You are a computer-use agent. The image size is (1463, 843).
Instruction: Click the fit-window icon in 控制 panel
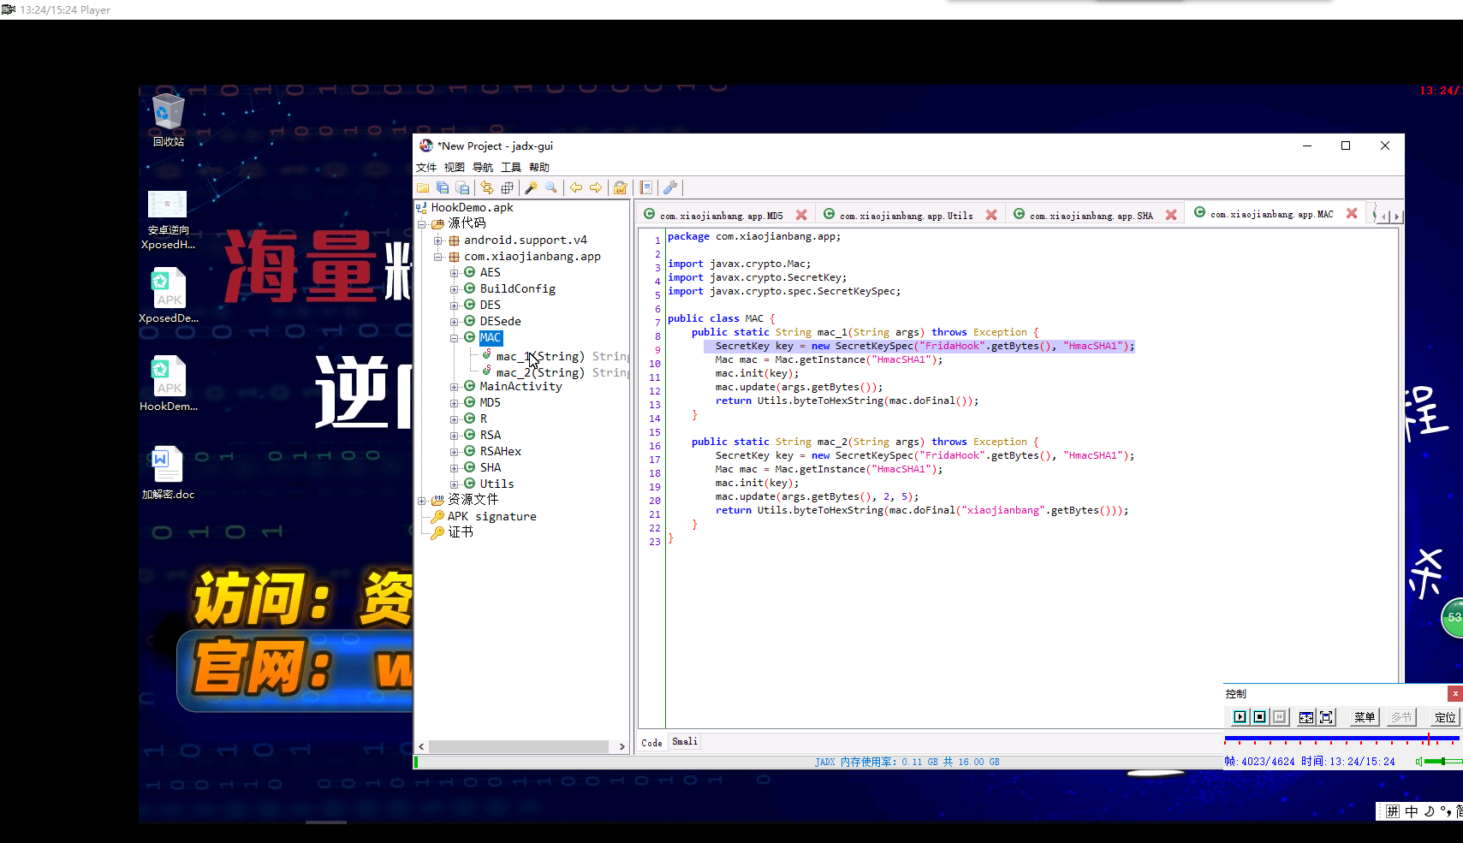click(1305, 717)
